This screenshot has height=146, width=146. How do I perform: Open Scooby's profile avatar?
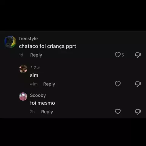coord(23,96)
